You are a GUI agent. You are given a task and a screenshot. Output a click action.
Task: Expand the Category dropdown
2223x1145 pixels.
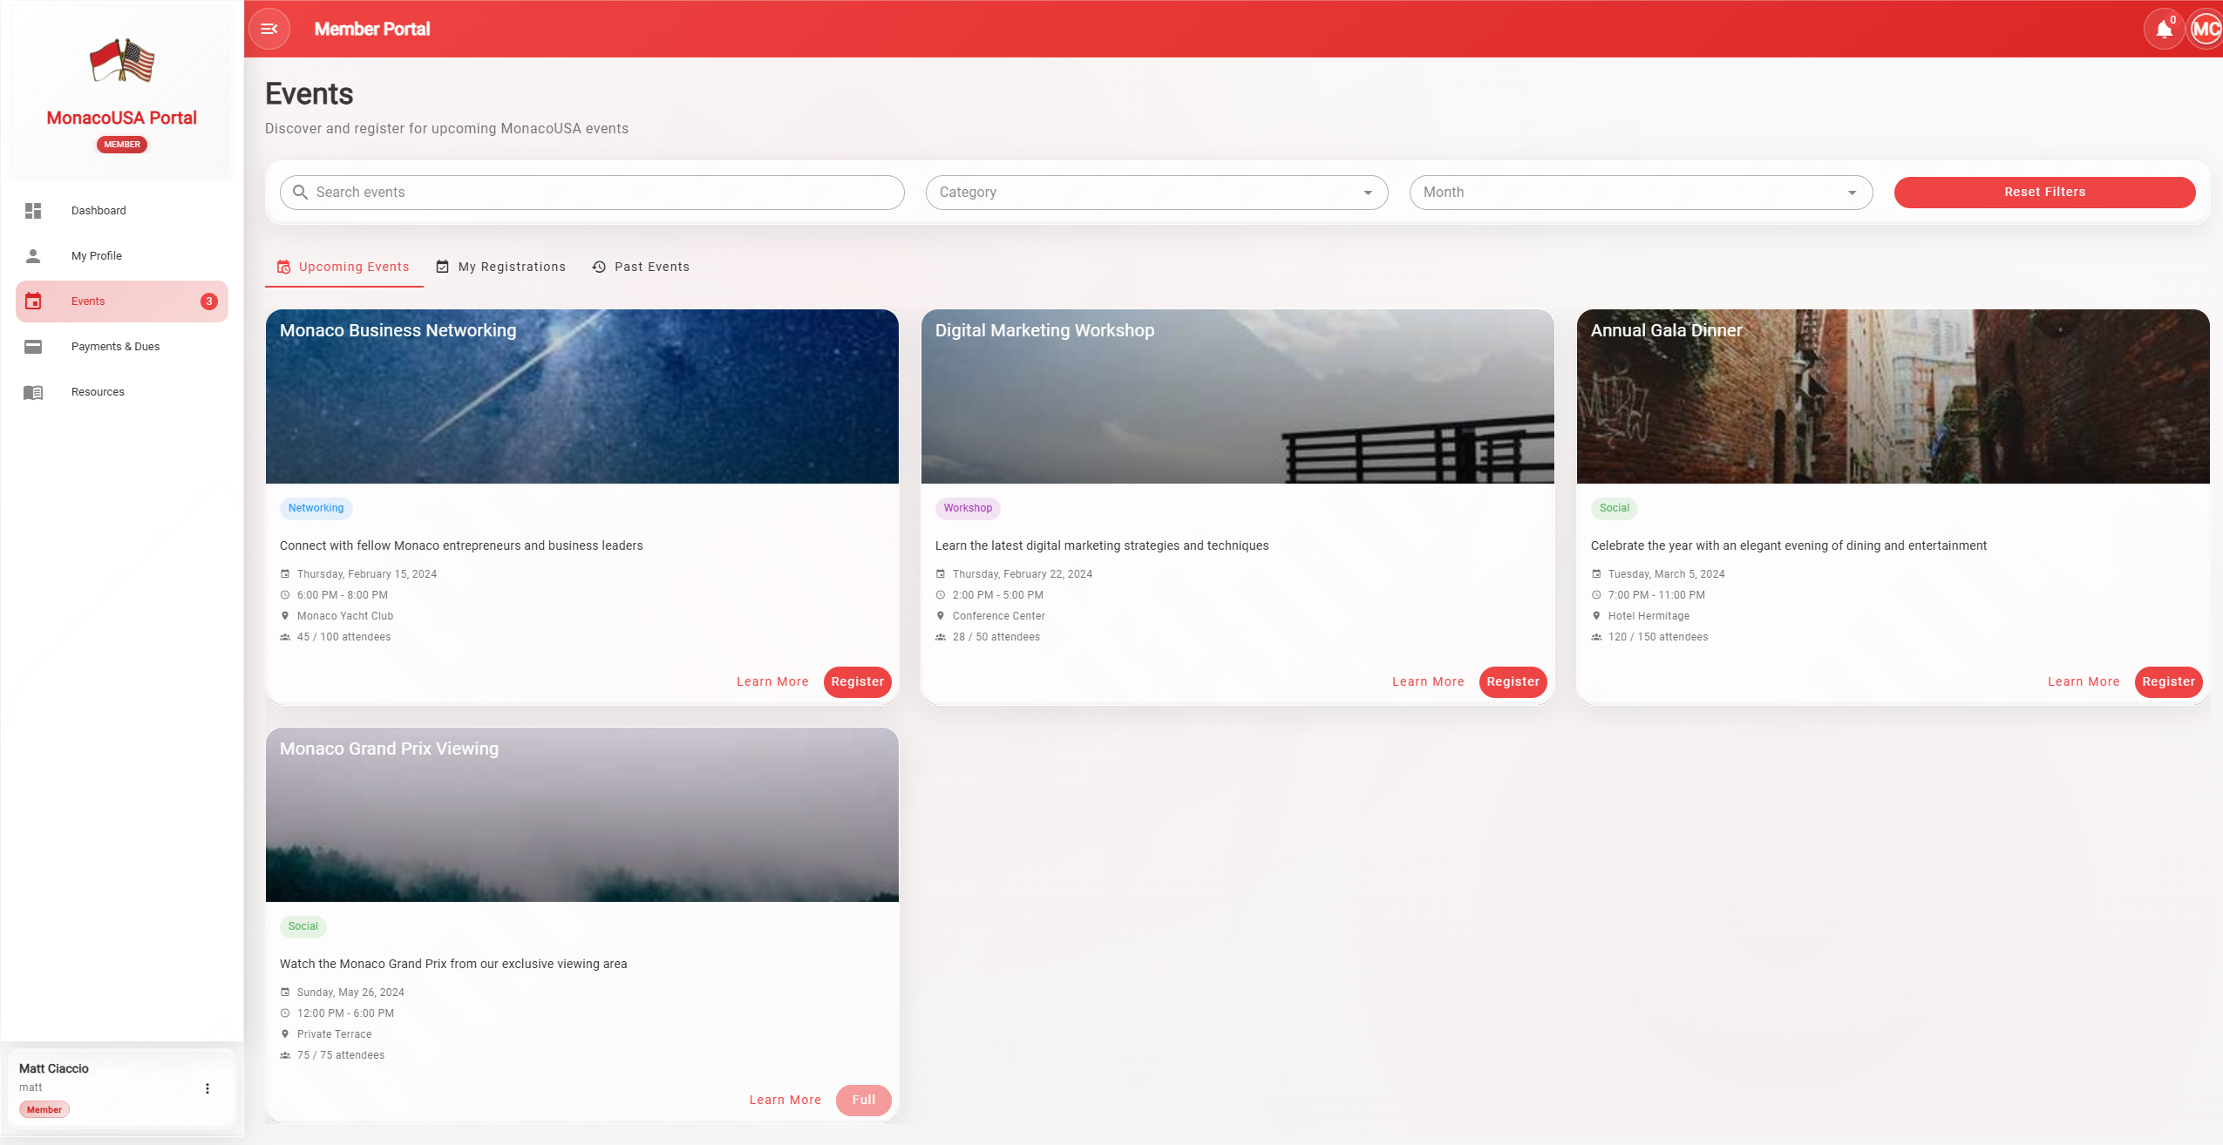pyautogui.click(x=1156, y=193)
